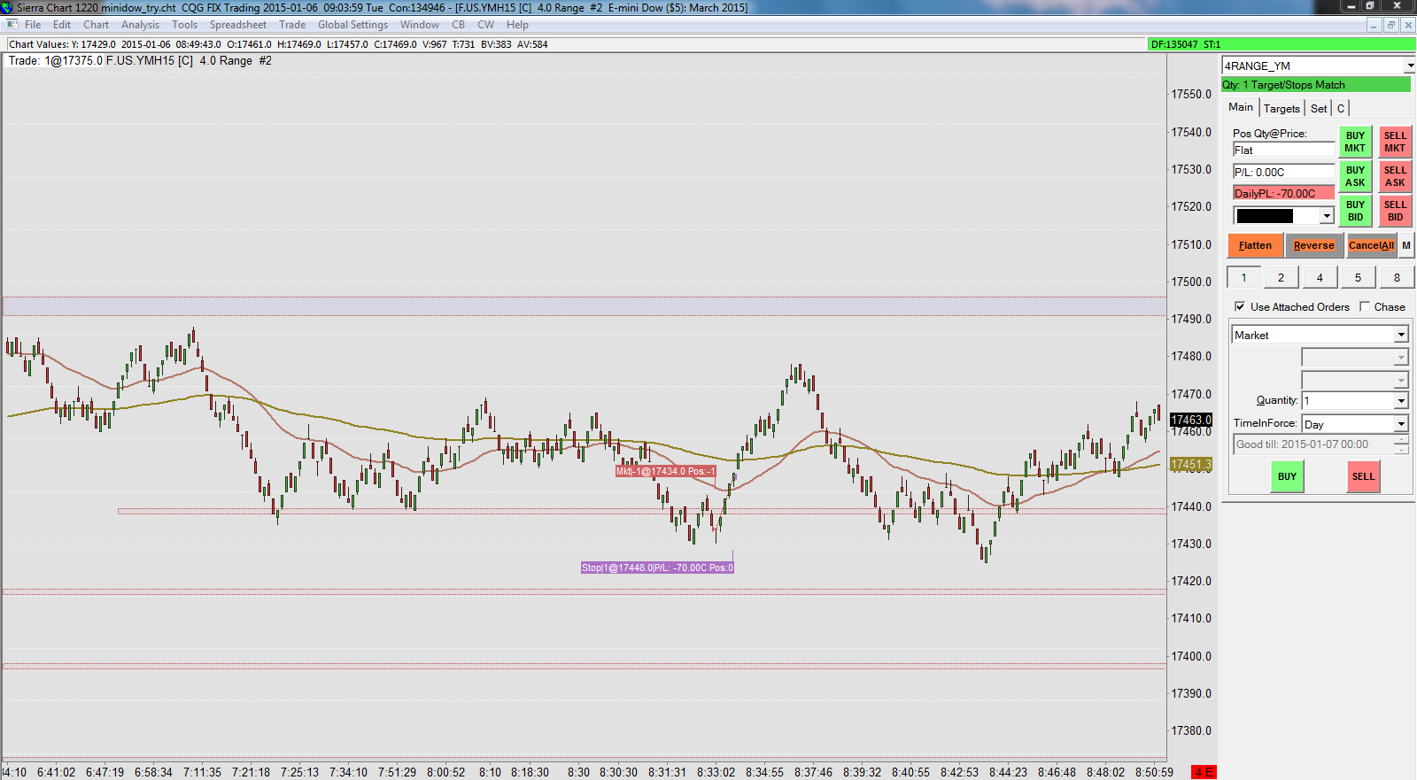Screen dimensions: 1417x780
Task: Open the Market order type dropdown
Action: [1401, 335]
